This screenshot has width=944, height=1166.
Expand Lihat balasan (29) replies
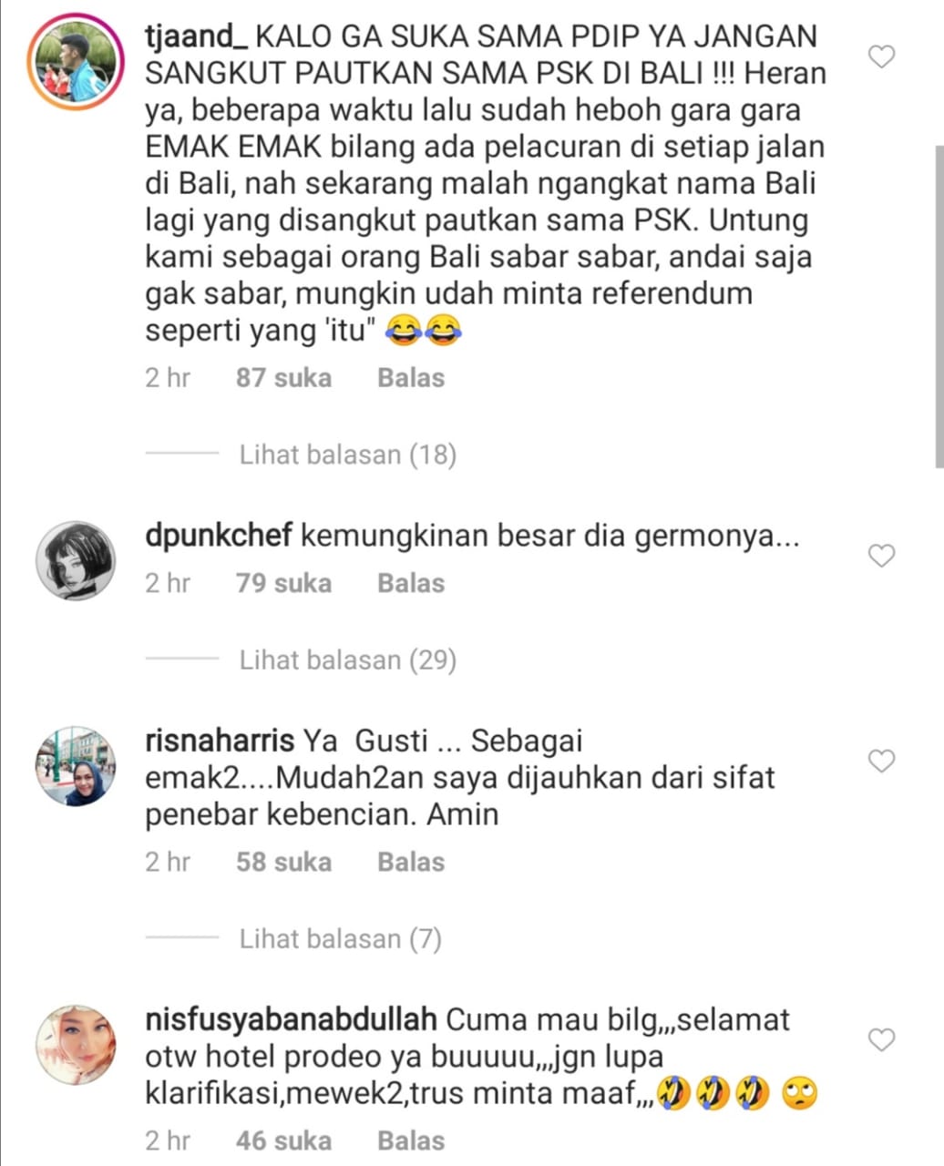pyautogui.click(x=347, y=660)
